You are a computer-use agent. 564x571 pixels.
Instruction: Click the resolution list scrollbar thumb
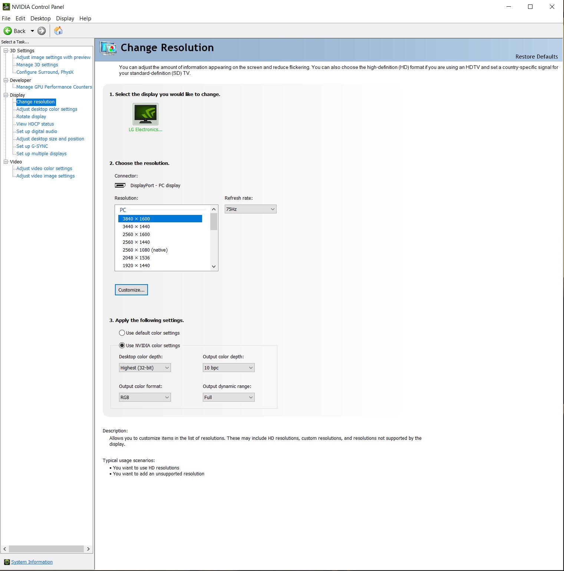(214, 222)
